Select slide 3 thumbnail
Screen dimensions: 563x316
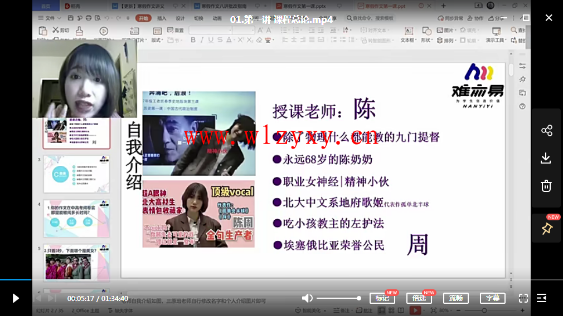(x=76, y=174)
